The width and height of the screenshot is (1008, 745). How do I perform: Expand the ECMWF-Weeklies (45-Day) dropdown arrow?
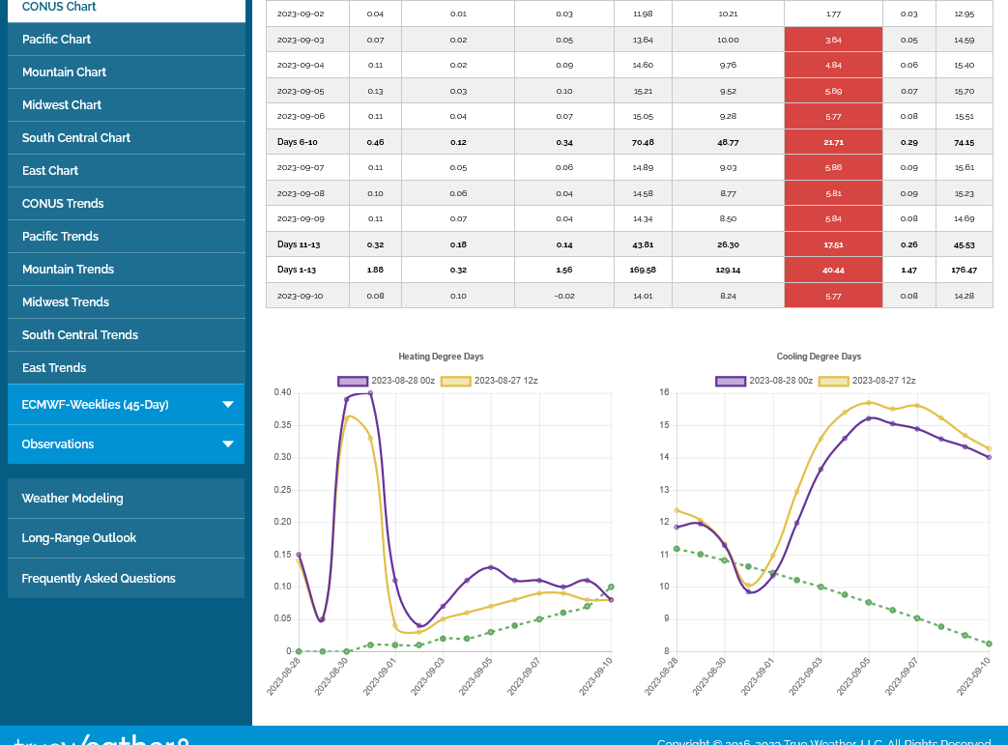click(x=227, y=404)
